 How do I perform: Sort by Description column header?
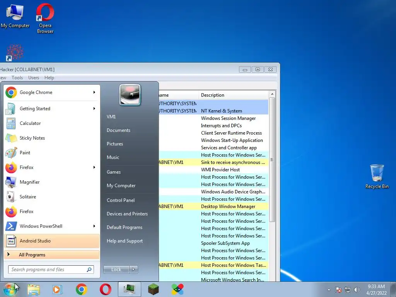pos(234,95)
